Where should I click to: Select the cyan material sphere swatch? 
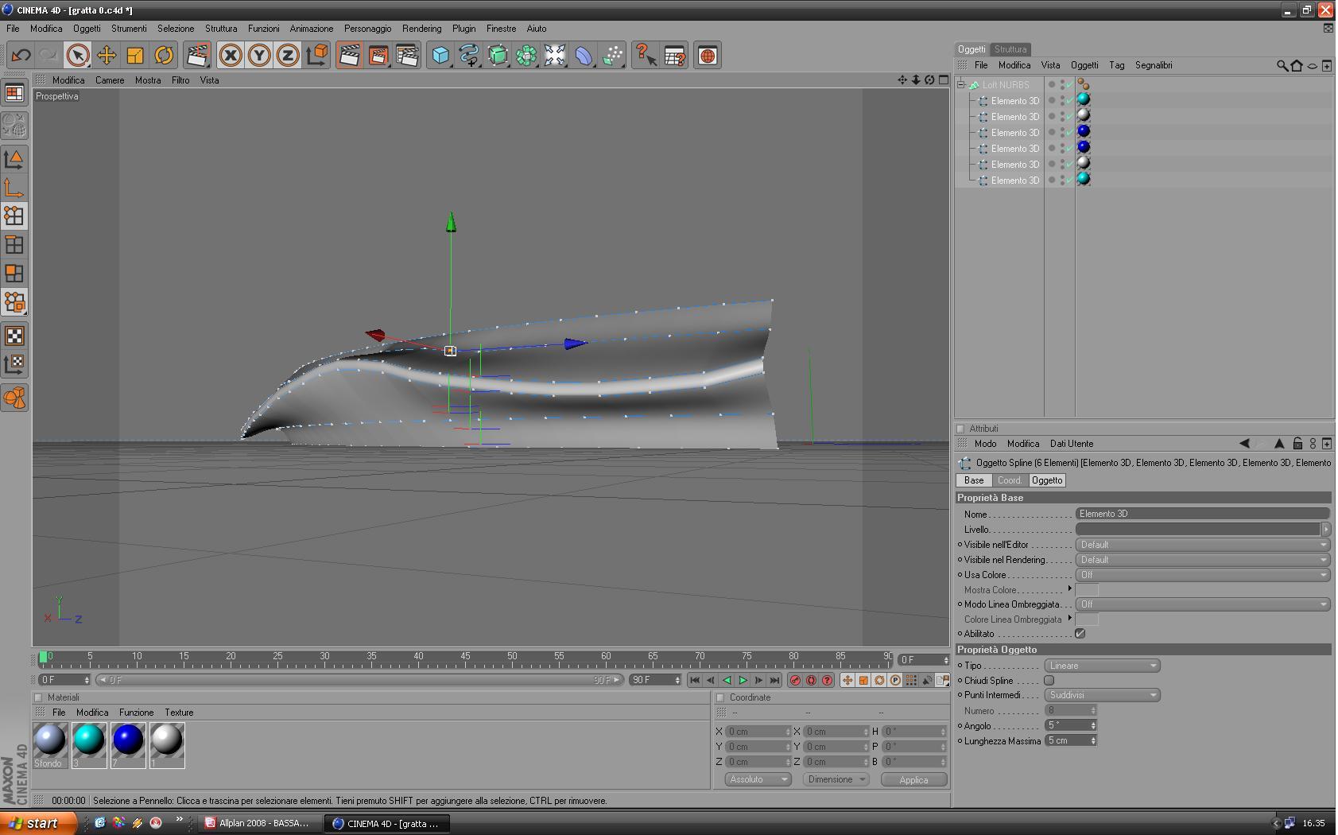(89, 745)
